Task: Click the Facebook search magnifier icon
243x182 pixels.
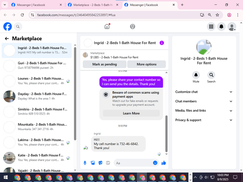Action: pos(18,27)
